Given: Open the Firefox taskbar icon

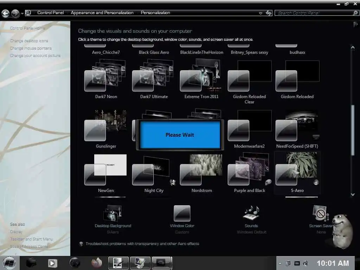Looking at the screenshot, I should [x=97, y=262].
